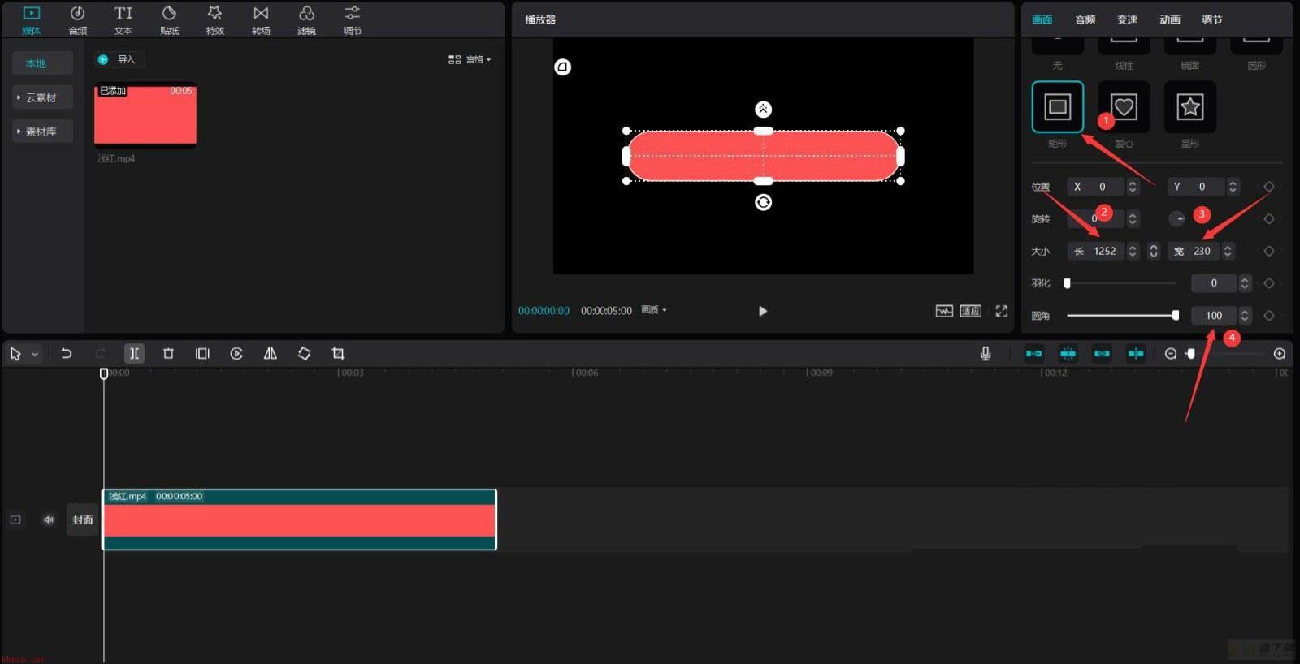Viewport: 1300px width, 664px height.
Task: Open the 画质 quality dropdown below player
Action: (654, 310)
